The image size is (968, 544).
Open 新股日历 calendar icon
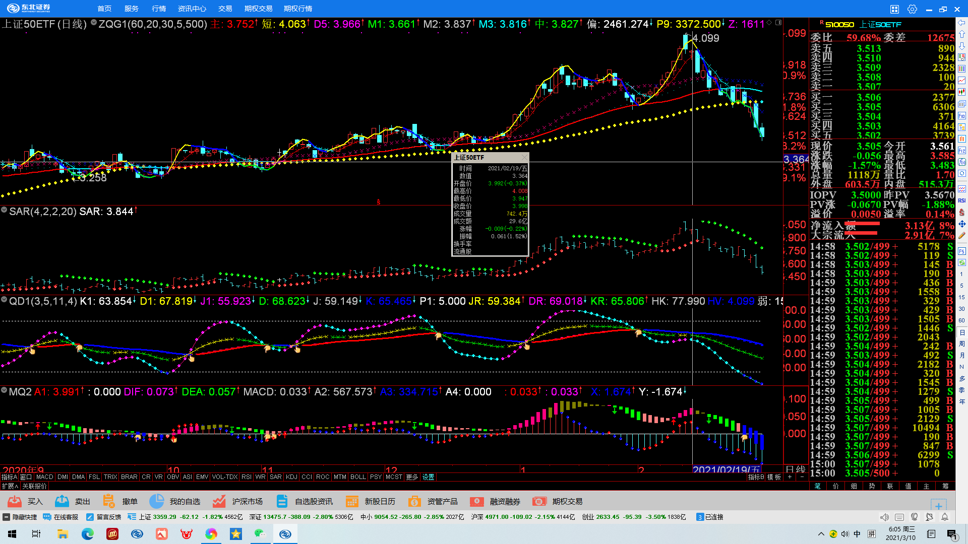(x=352, y=501)
